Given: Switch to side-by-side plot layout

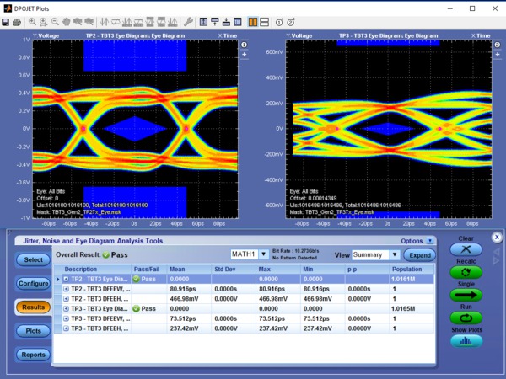Looking at the screenshot, I should 254,21.
